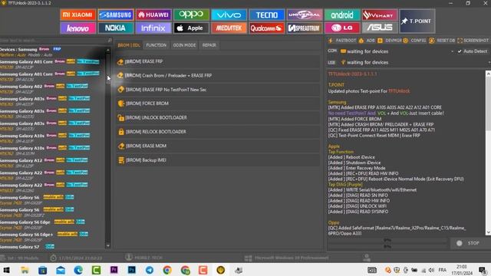This screenshot has height=276, width=491.
Task: Switch to the REPAIR tab
Action: (209, 45)
